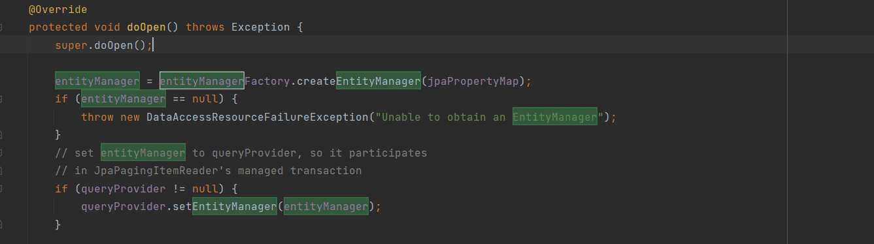The image size is (874, 244).
Task: Click DataAccessResourceFailureException class name
Action: point(257,117)
